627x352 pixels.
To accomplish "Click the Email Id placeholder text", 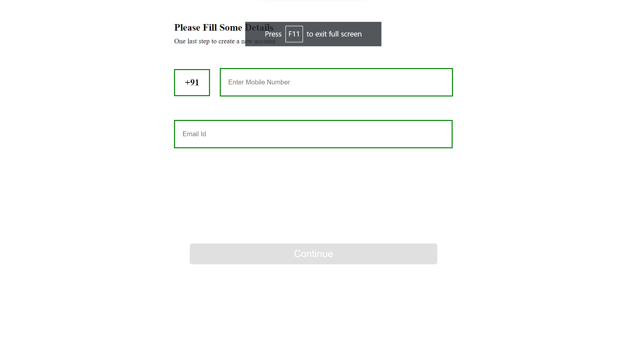I will 194,134.
